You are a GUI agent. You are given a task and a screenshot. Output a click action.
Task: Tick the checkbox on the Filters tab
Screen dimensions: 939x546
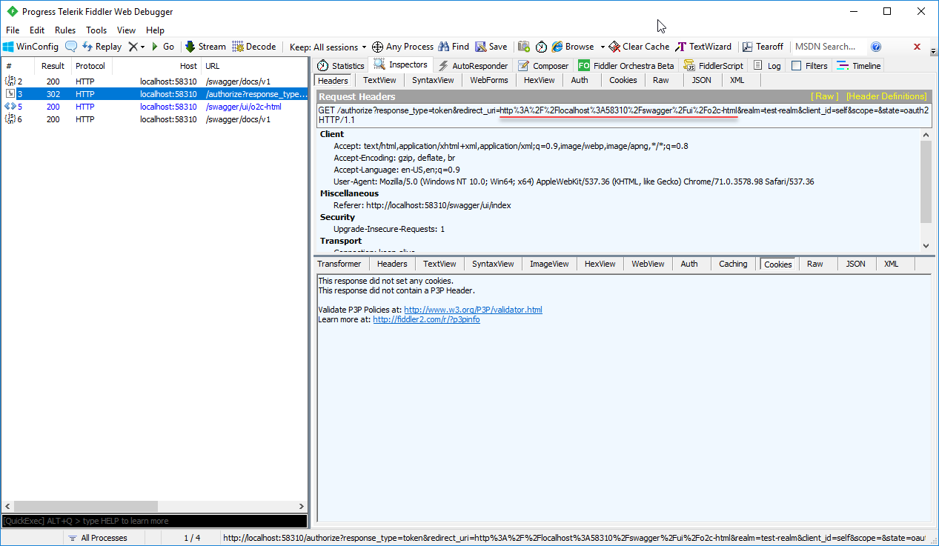797,66
